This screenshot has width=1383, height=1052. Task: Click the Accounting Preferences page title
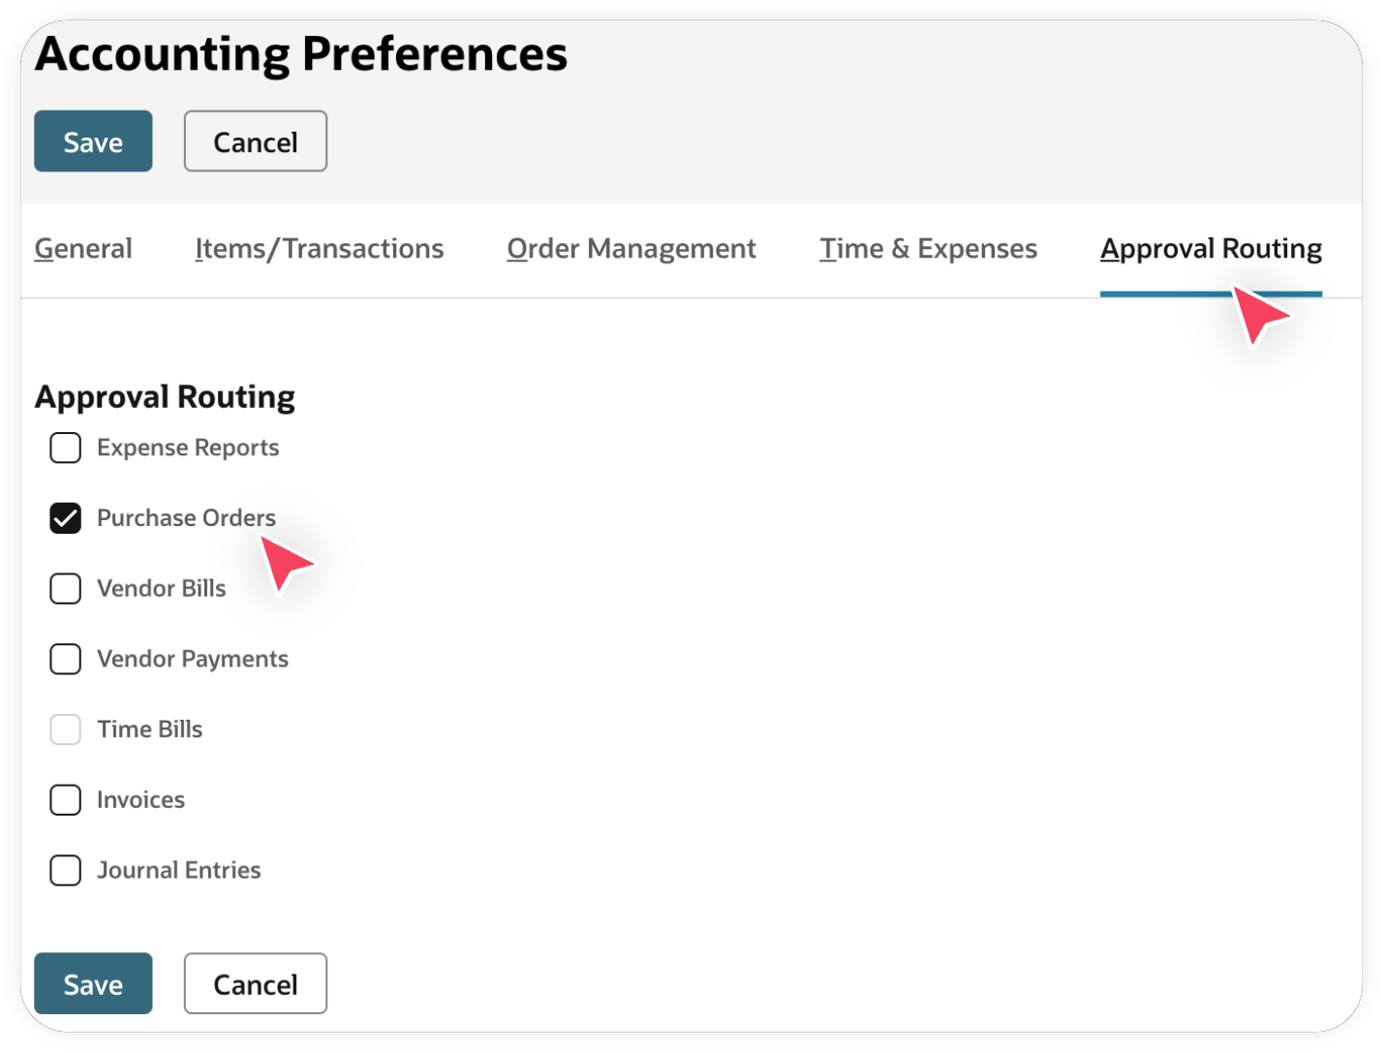tap(301, 55)
